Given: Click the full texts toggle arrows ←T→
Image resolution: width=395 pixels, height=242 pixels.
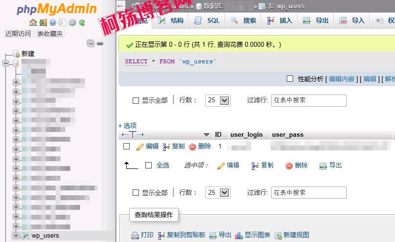Looking at the screenshot, I should point(133,135).
